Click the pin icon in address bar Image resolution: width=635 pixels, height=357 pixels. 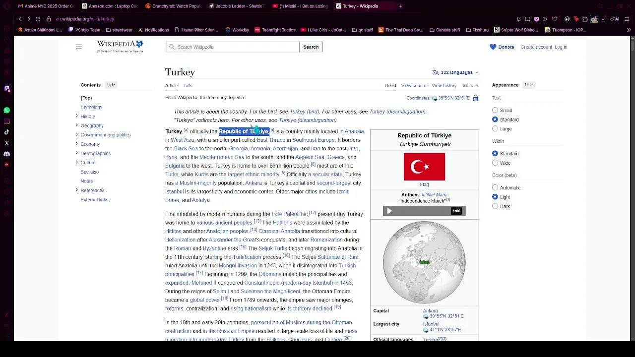(518, 19)
